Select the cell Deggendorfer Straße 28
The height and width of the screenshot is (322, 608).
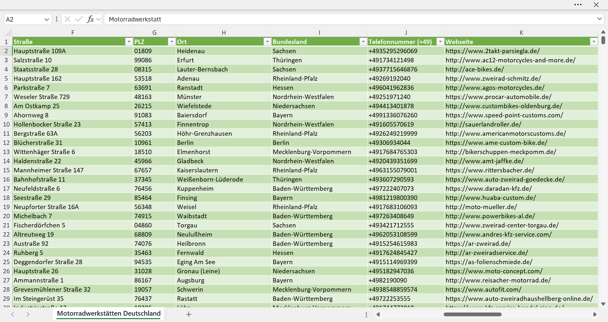click(73, 262)
